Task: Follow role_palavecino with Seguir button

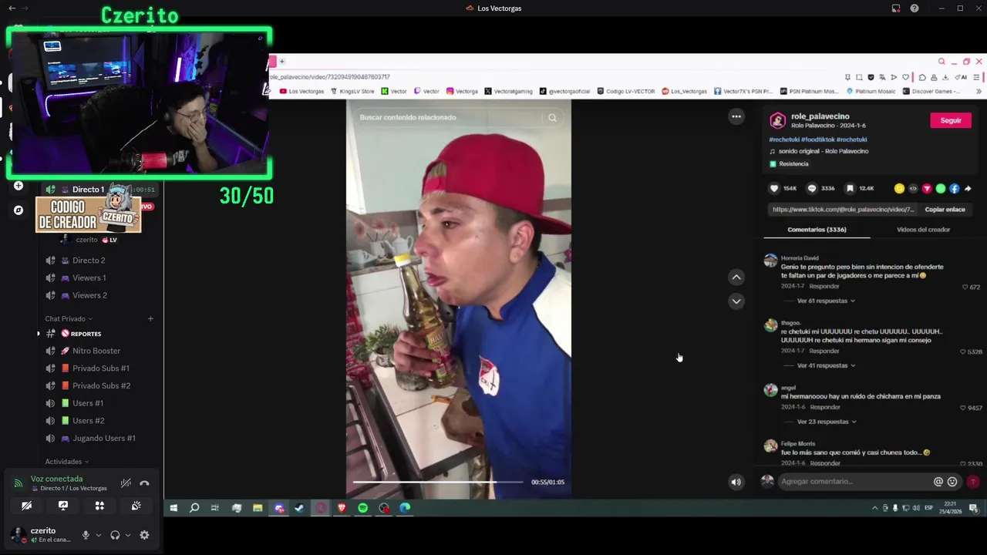Action: point(951,120)
